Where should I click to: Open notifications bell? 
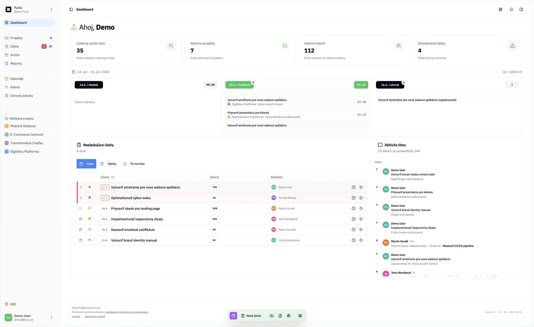coord(511,10)
